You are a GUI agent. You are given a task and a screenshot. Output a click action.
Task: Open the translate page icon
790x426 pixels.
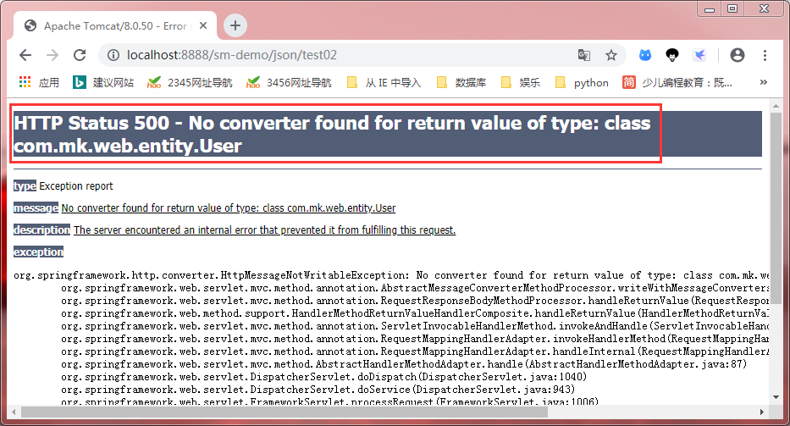pyautogui.click(x=584, y=55)
